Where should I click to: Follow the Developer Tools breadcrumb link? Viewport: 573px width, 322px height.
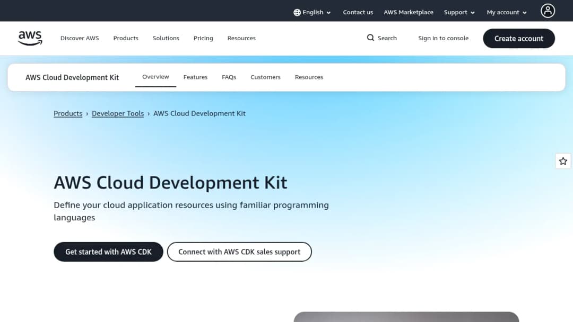coord(118,113)
